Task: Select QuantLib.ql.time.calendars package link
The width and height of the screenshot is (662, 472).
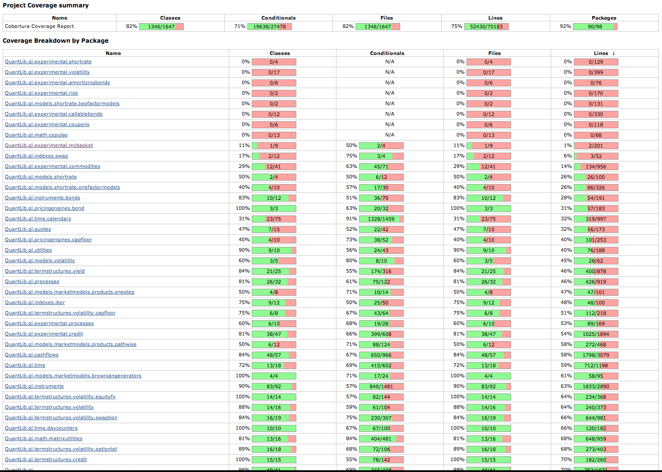Action: point(38,219)
